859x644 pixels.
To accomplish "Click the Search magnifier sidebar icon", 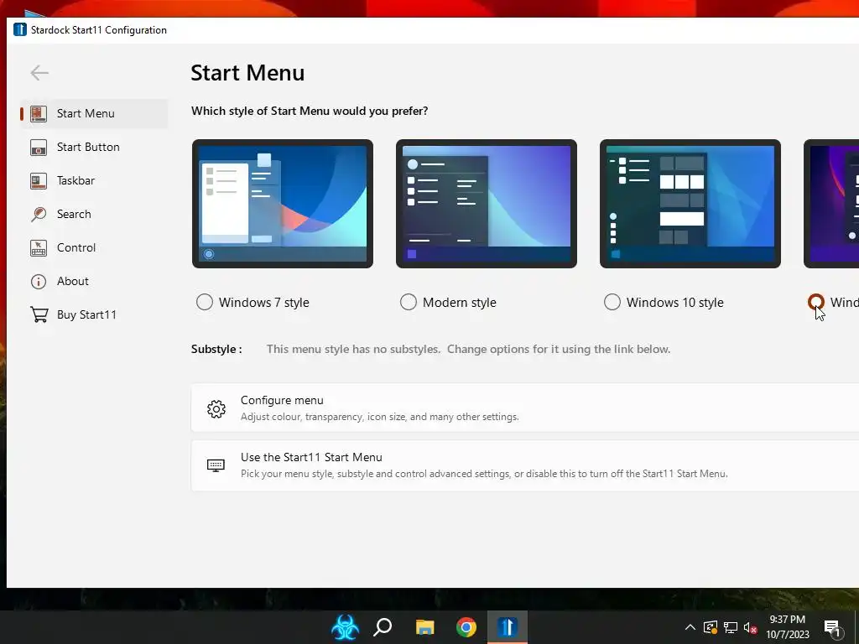I will click(39, 214).
